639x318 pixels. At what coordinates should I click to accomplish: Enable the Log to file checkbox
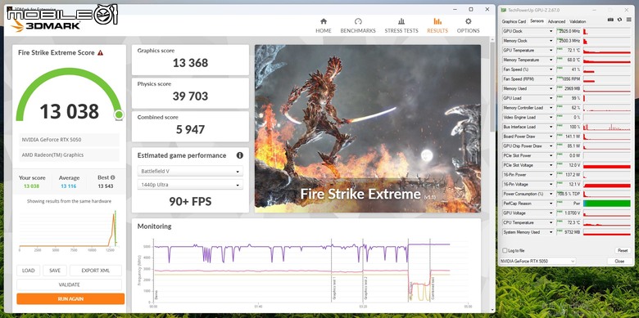click(505, 250)
